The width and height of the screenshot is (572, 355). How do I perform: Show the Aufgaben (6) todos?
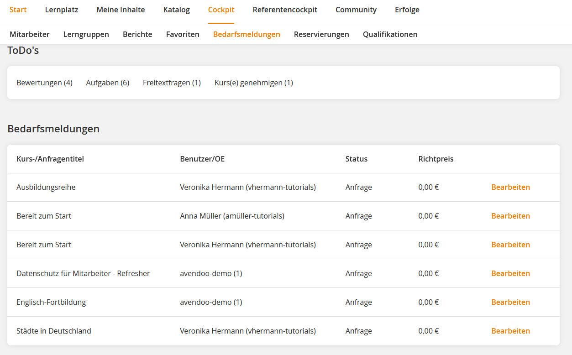click(x=108, y=83)
